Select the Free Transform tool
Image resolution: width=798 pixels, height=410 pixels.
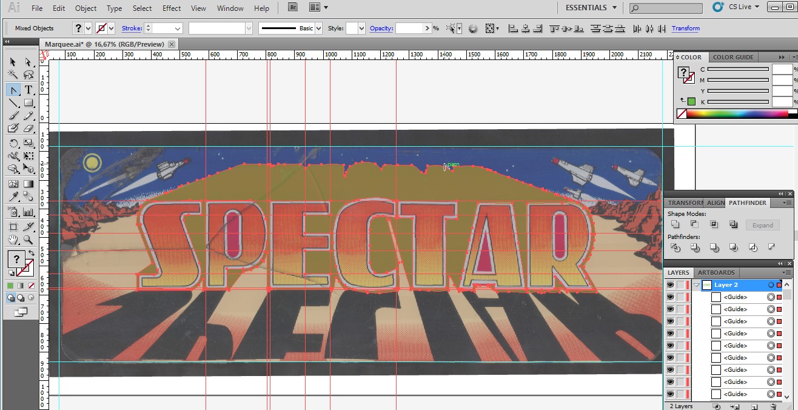(x=29, y=156)
